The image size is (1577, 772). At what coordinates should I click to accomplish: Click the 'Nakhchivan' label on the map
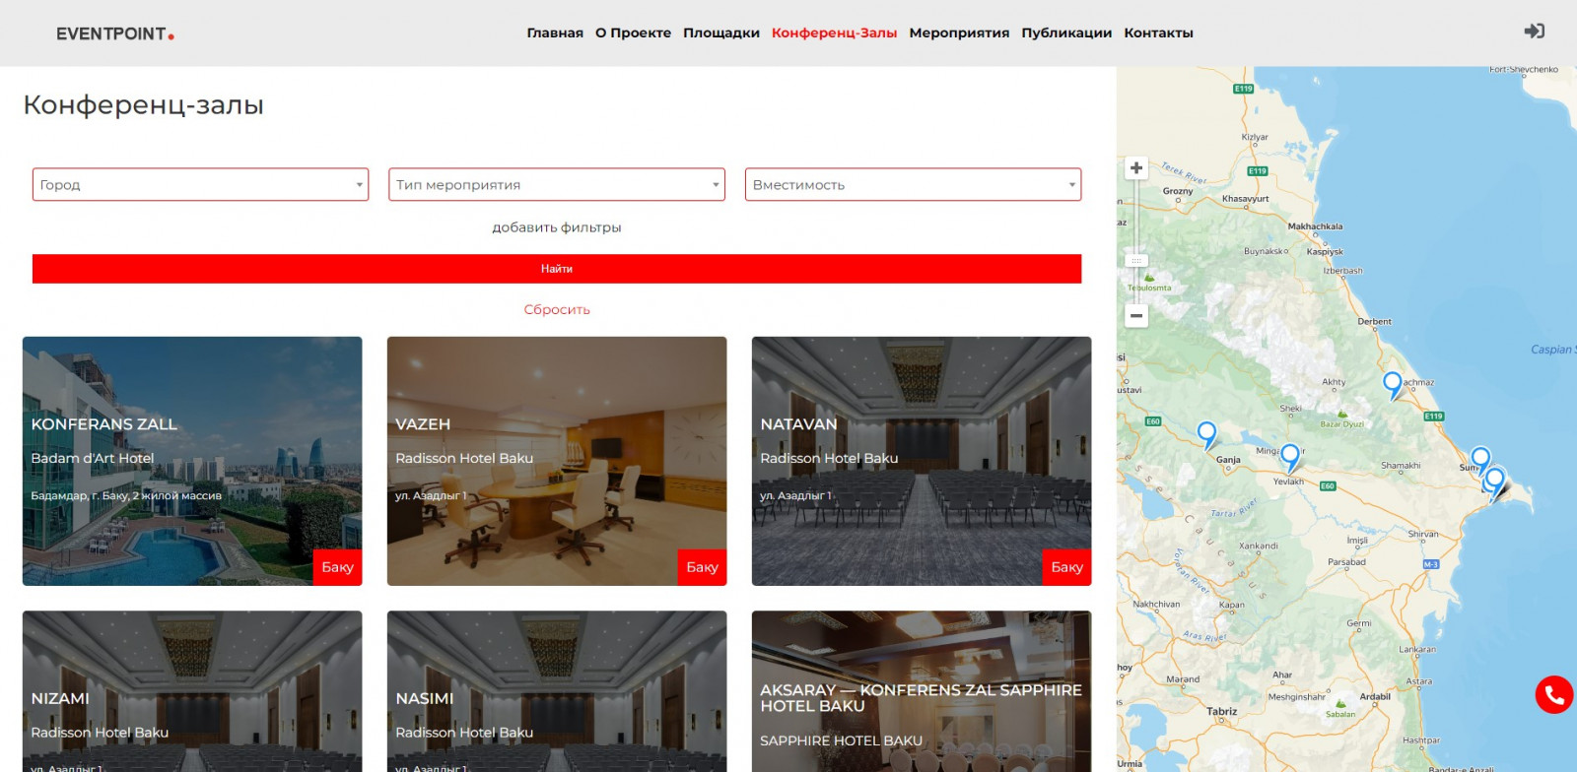[1156, 604]
